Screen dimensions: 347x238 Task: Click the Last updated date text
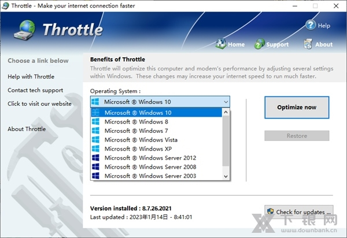pos(141,217)
